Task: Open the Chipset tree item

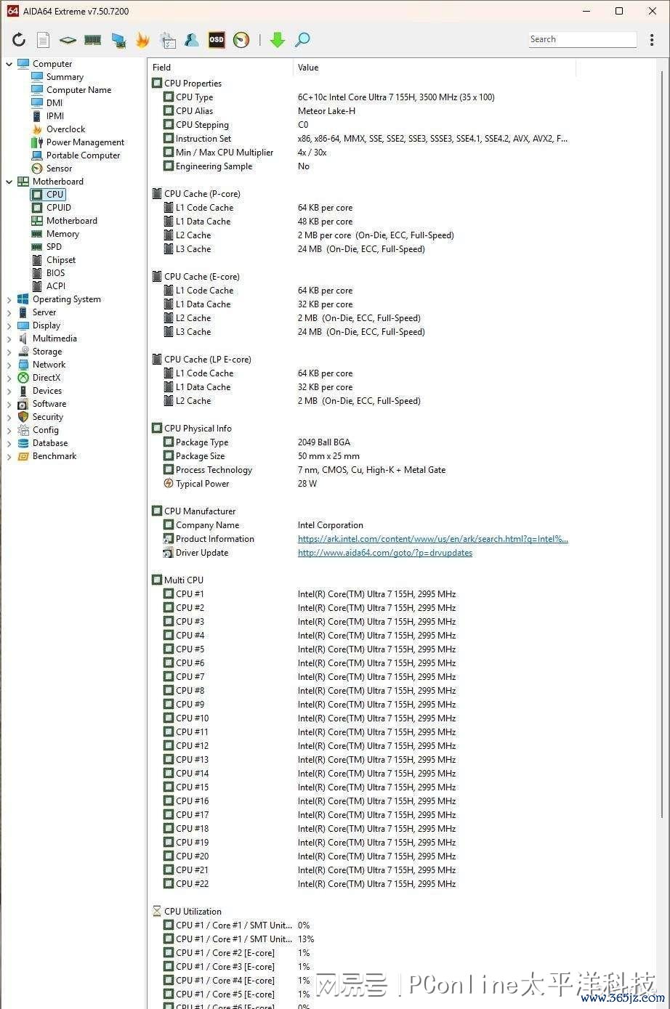Action: click(61, 260)
